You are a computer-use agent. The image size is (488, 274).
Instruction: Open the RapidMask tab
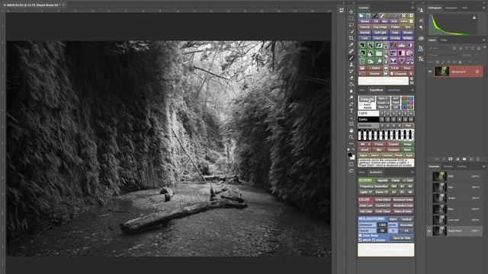376,90
